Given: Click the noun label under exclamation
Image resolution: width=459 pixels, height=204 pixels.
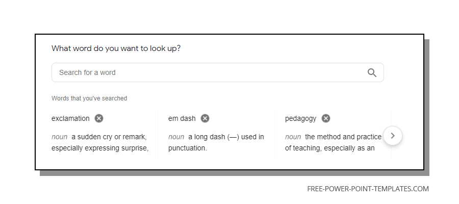Looking at the screenshot, I should [x=59, y=137].
